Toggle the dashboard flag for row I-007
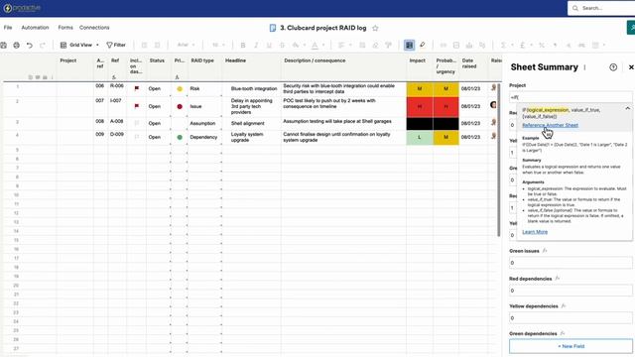 137,106
